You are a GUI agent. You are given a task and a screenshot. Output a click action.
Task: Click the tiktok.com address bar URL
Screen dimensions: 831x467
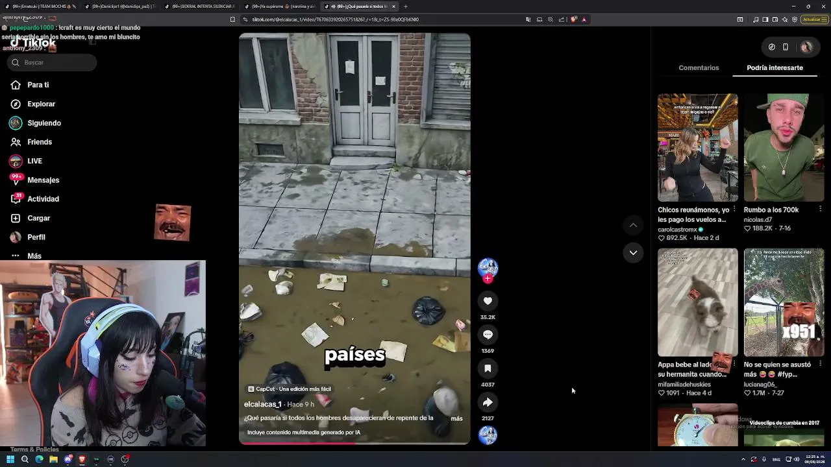coord(335,19)
